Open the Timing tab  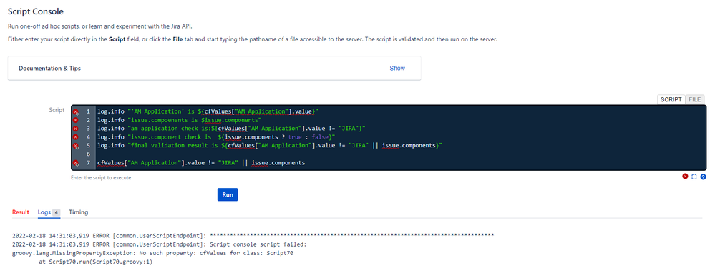[79, 212]
